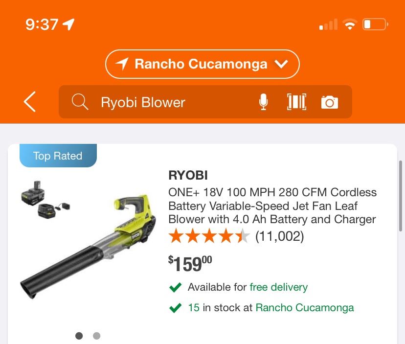Tap the Top Rated badge
The width and height of the screenshot is (405, 344).
click(58, 156)
